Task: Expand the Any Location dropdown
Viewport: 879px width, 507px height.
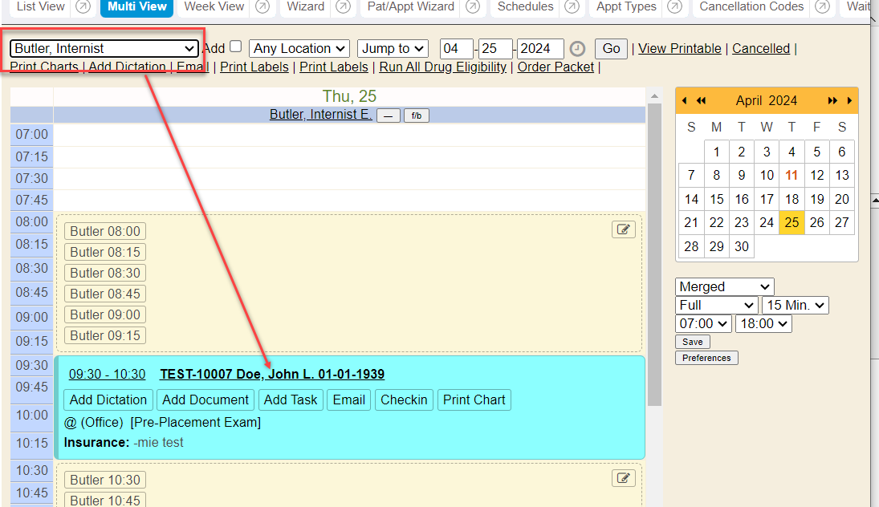Action: pos(299,49)
